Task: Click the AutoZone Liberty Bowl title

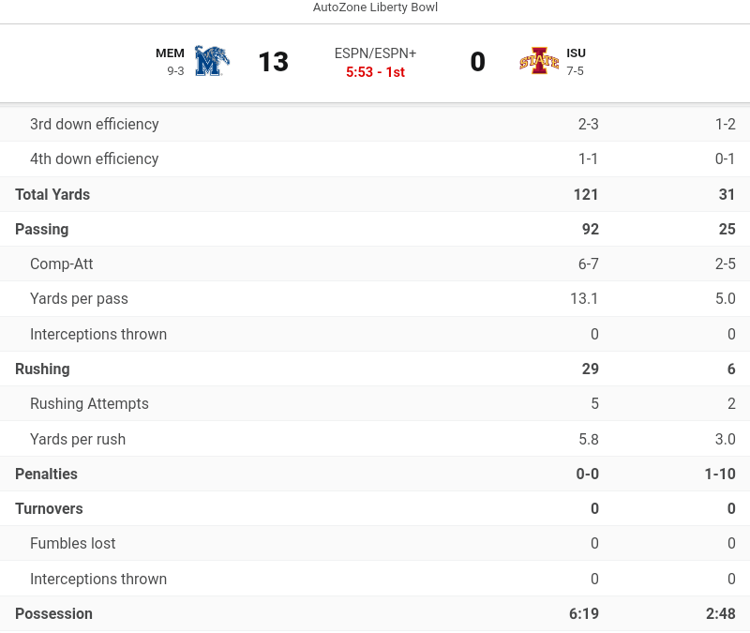Action: click(x=375, y=8)
